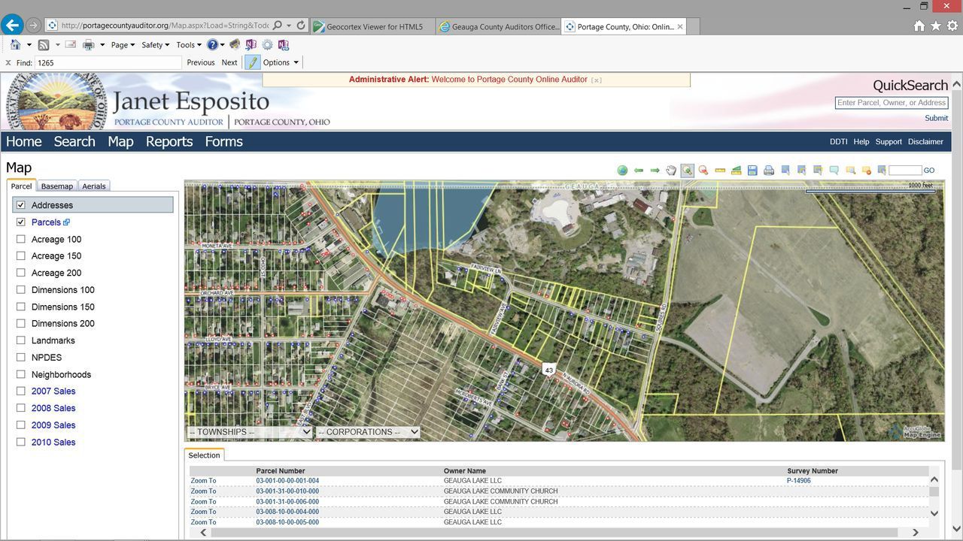Enable the Acreage 150 layer

pos(21,256)
